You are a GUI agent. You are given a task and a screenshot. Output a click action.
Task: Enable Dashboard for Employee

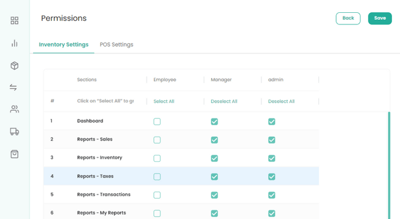(157, 122)
